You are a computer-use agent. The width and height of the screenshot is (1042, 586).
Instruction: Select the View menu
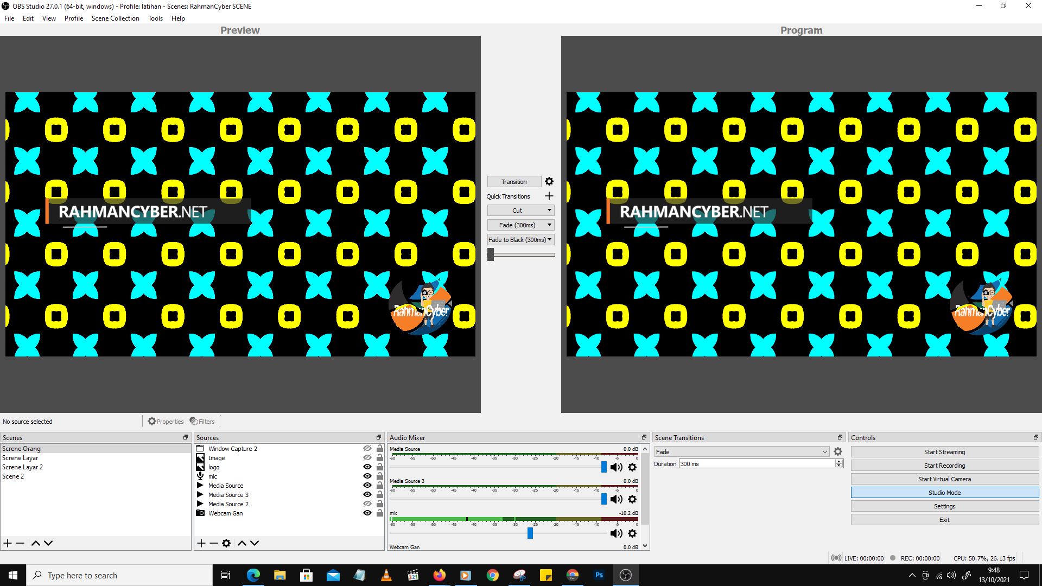(x=48, y=18)
